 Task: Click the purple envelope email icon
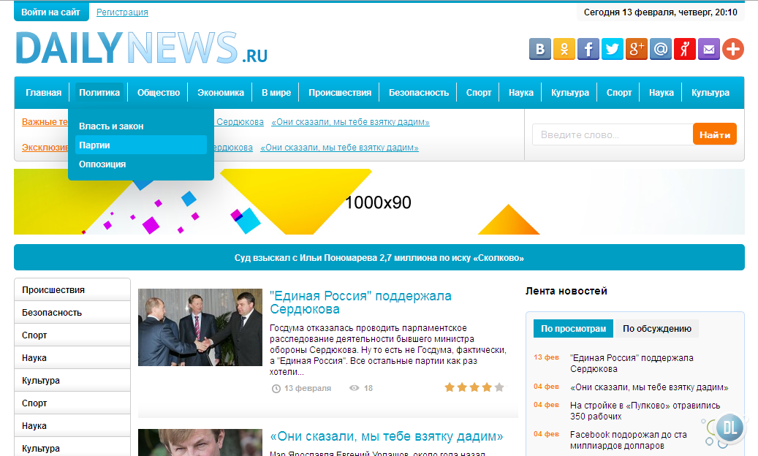pos(709,49)
